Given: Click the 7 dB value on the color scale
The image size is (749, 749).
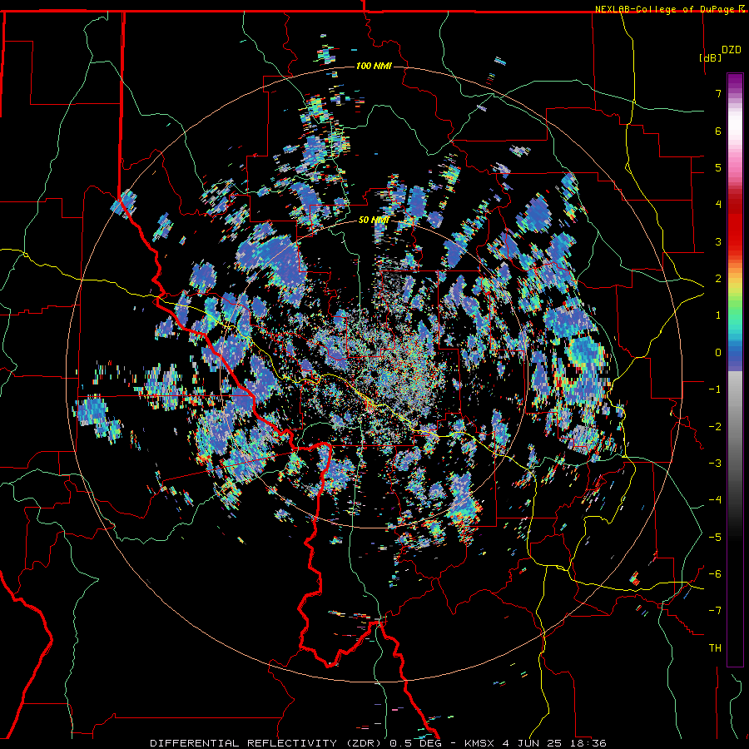Looking at the screenshot, I should (718, 93).
